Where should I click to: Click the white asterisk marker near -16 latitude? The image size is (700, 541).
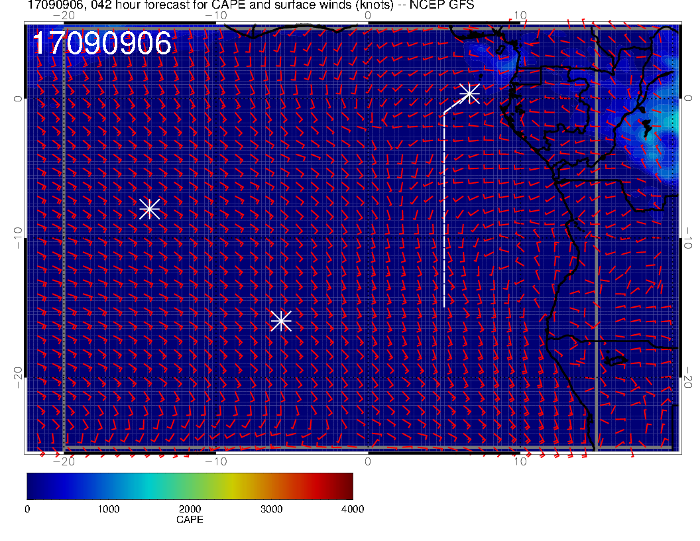[281, 321]
